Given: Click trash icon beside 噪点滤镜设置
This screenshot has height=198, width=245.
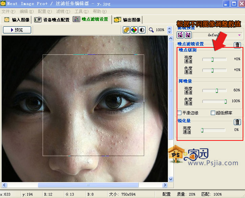Looking at the screenshot, I should (238, 45).
